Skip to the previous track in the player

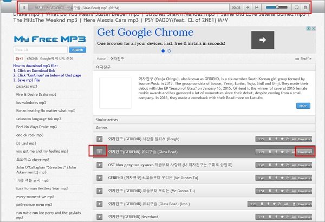pyautogui.click(x=248, y=8)
